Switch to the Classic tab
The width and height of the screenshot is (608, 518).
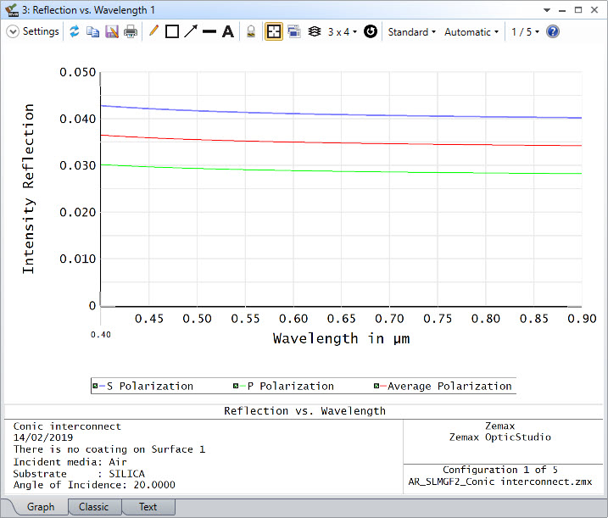tap(93, 507)
